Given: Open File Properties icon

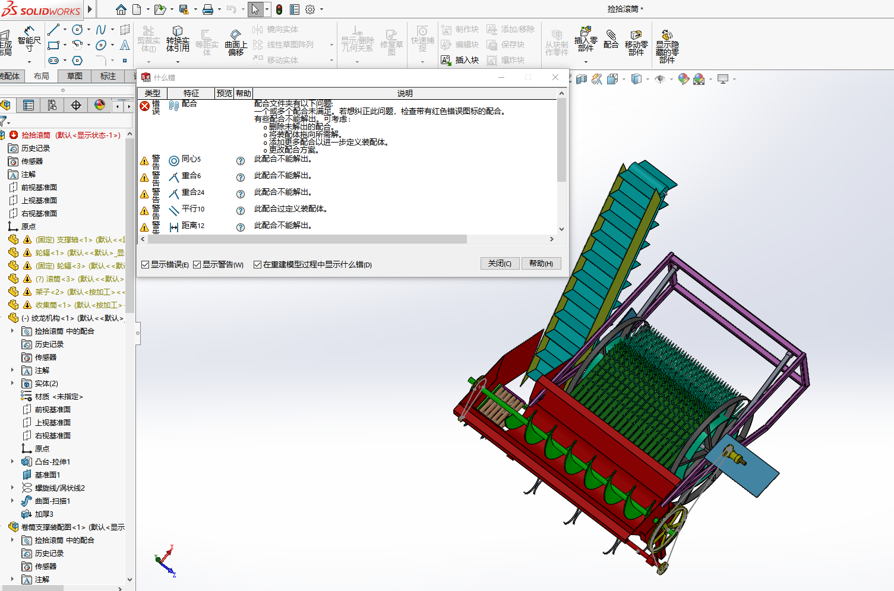Looking at the screenshot, I should [x=295, y=10].
